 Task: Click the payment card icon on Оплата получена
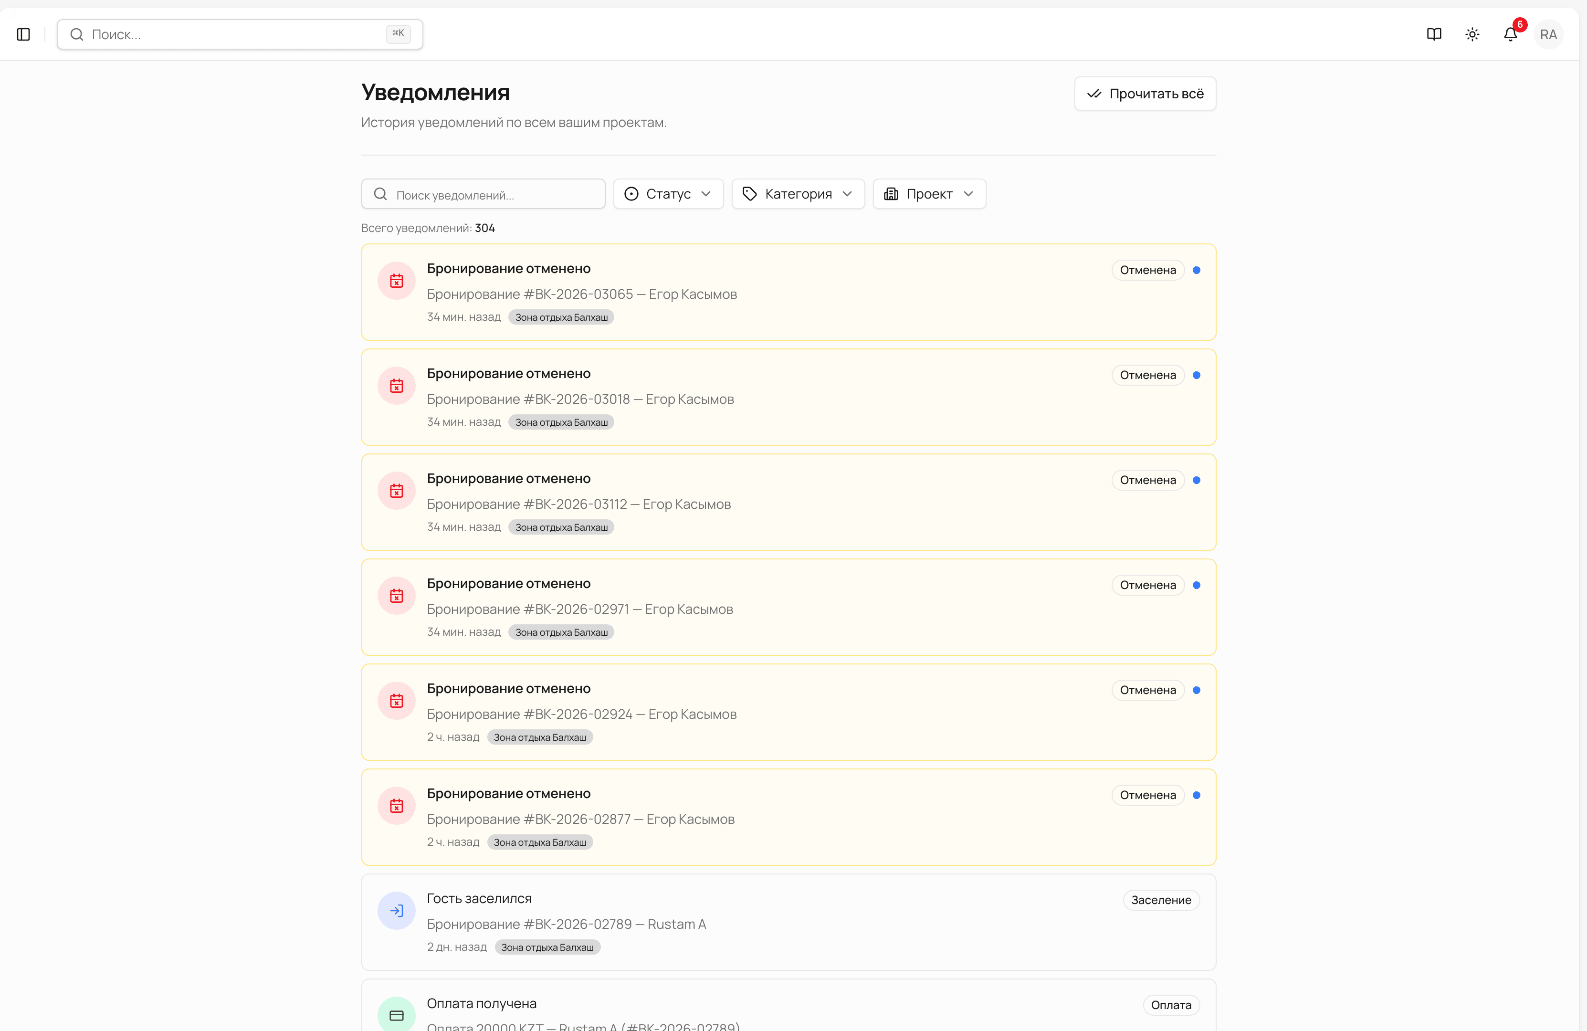397,1015
